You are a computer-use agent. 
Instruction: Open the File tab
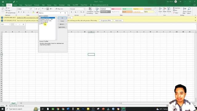3,5
